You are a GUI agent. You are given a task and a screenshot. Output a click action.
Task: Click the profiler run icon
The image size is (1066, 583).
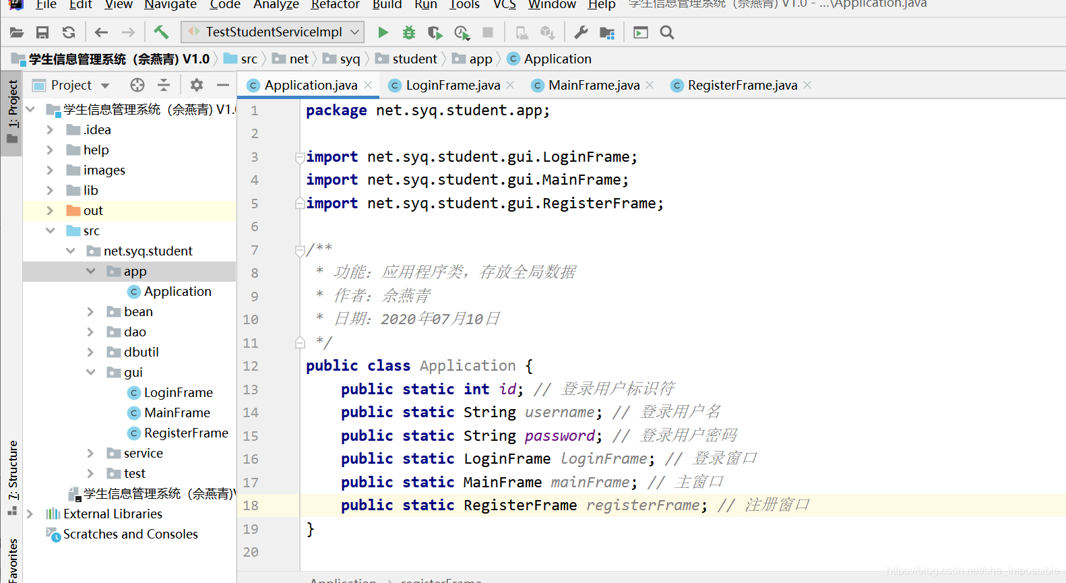462,32
